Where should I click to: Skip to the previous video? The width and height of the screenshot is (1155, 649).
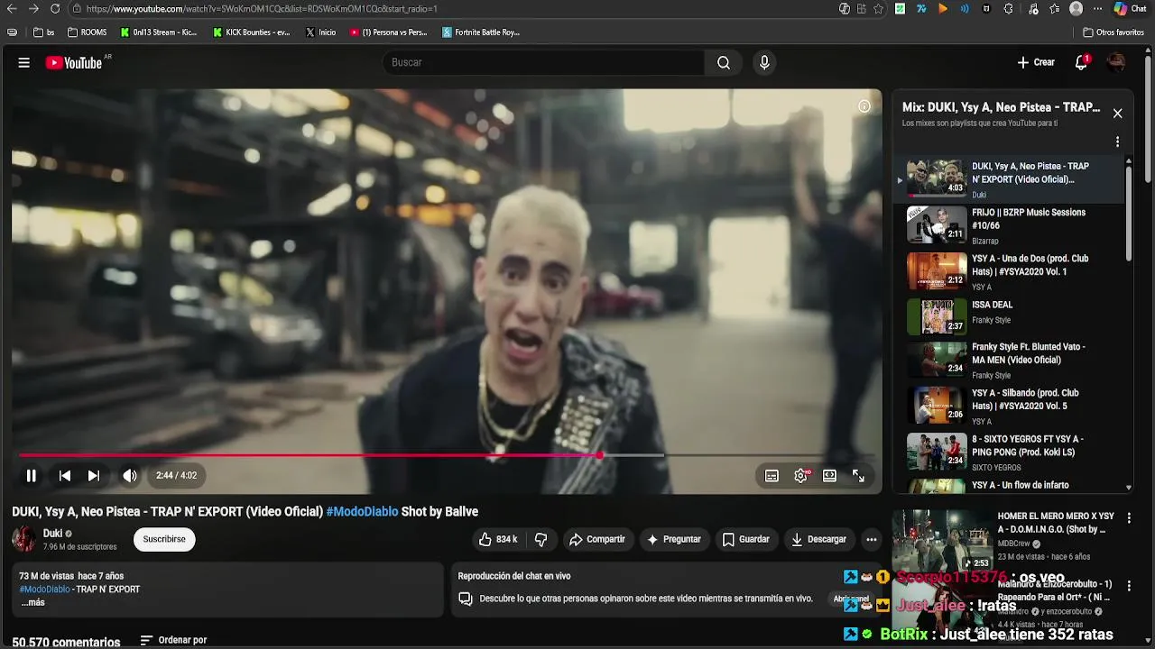click(65, 476)
